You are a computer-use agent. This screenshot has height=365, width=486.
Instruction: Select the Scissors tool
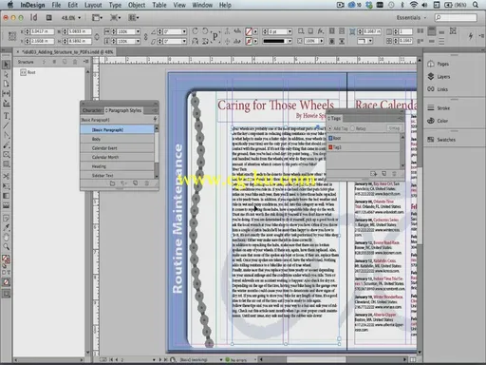coord(6,177)
